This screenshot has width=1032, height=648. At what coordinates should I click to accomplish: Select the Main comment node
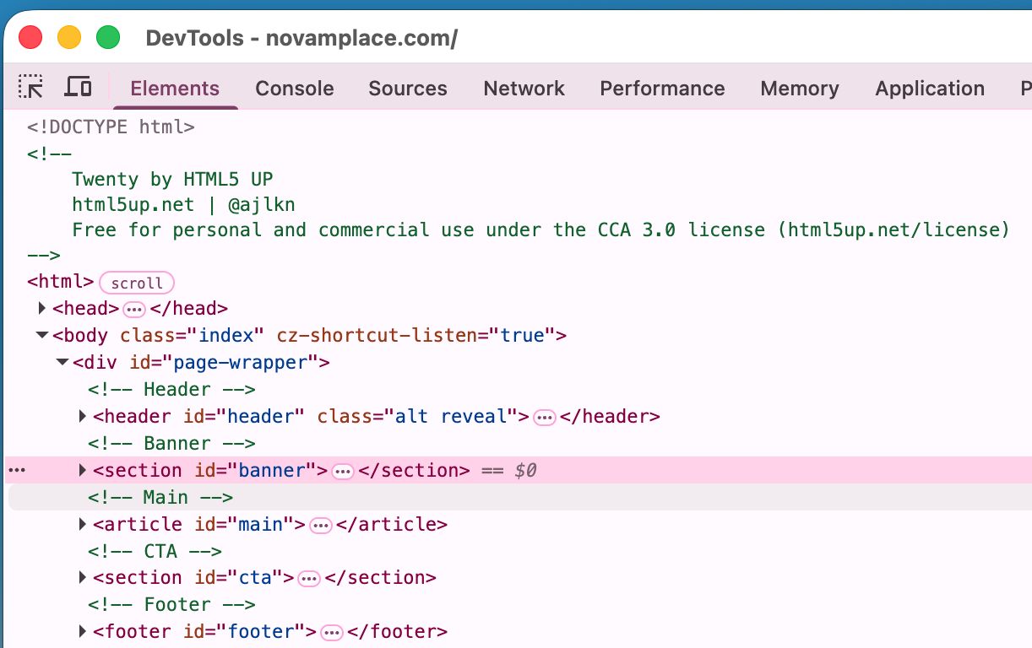[160, 498]
